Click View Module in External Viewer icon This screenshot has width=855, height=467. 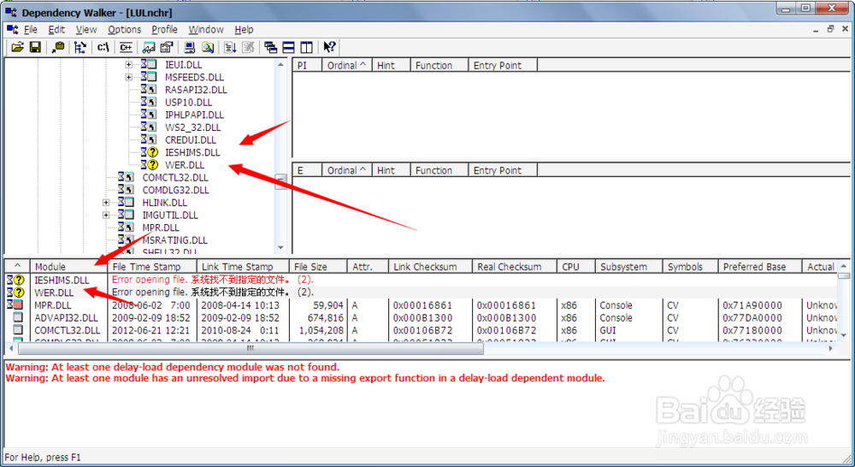coord(149,47)
